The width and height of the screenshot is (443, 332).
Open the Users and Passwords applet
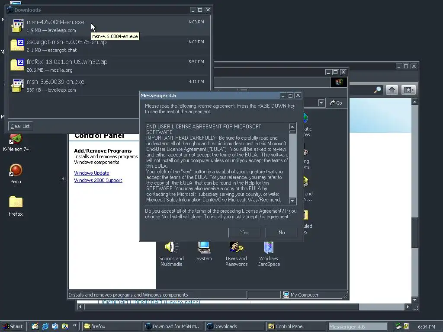point(236,248)
